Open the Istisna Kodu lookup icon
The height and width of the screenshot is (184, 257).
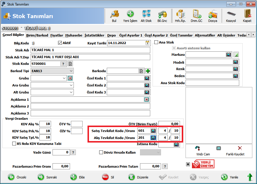(176, 145)
